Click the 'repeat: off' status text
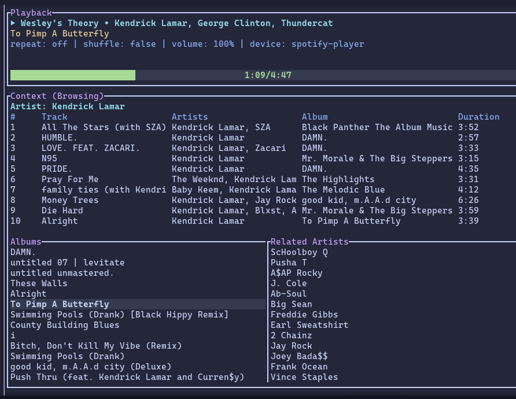Image resolution: width=516 pixels, height=399 pixels. pyautogui.click(x=39, y=44)
